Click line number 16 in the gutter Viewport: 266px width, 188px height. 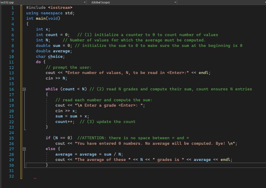point(11,89)
